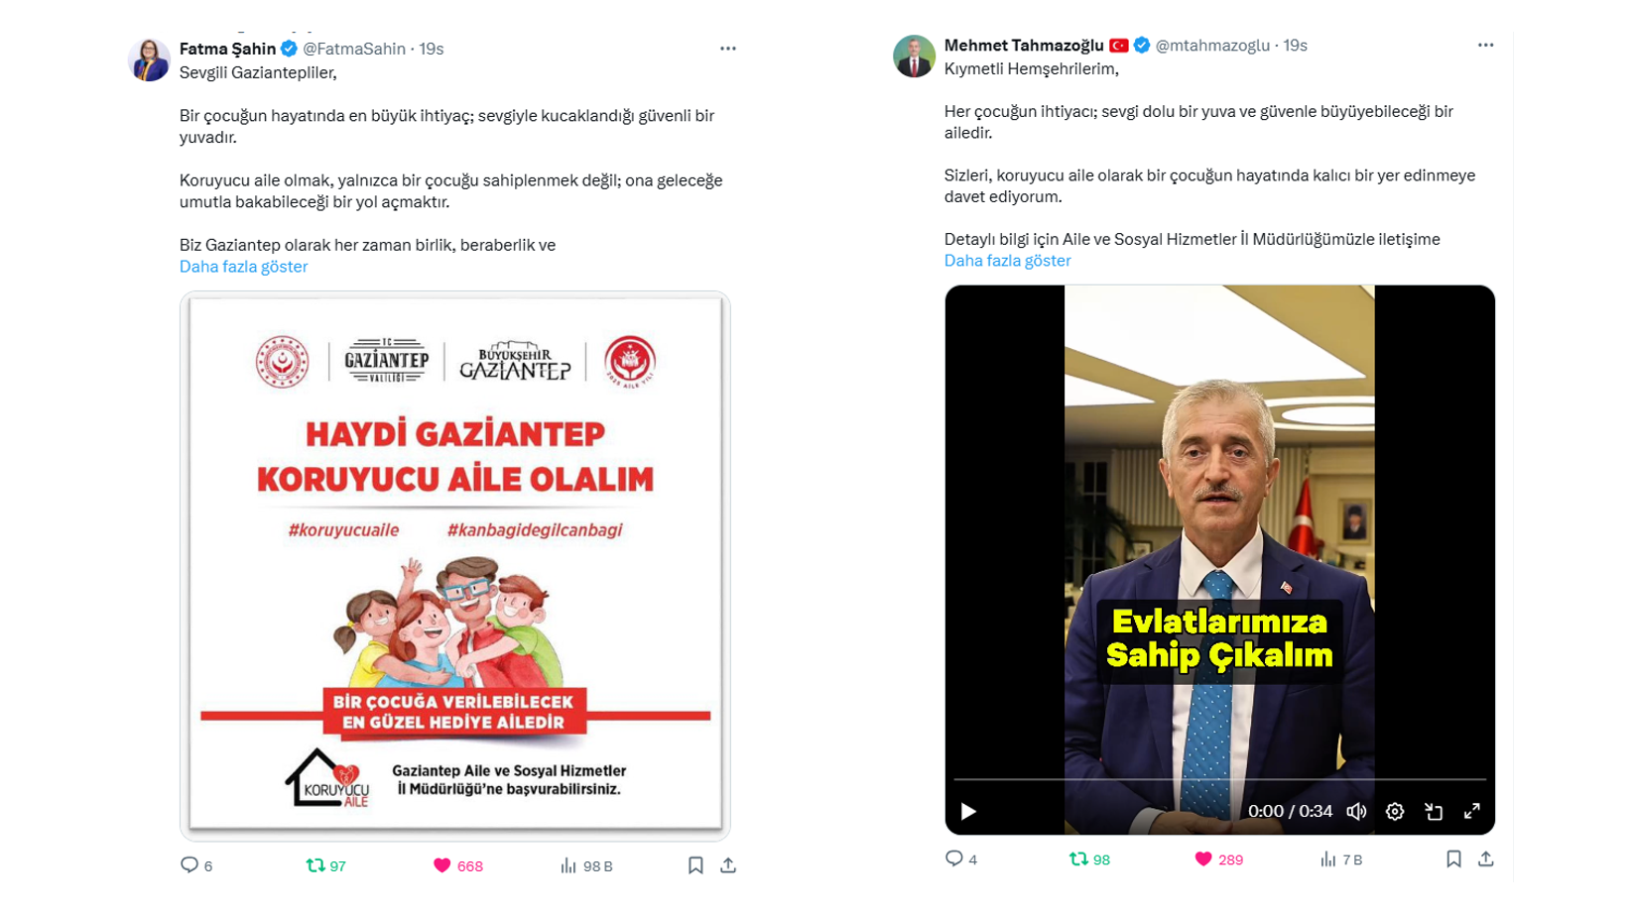Viewport: 1635px width, 913px height.
Task: Bookmark Fatma Şahin's tweet
Action: point(695,865)
